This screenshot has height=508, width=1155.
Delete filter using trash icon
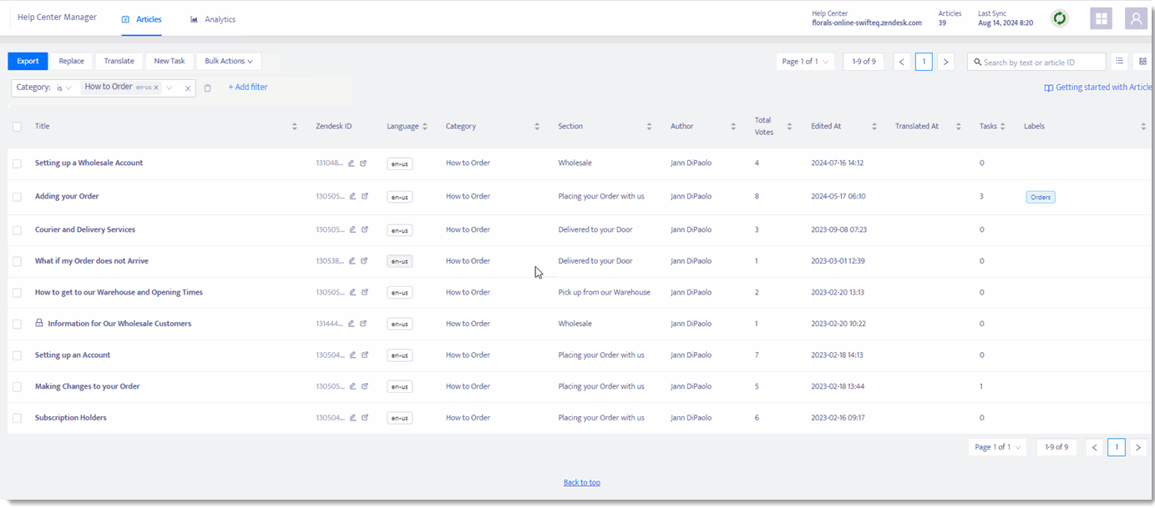[x=208, y=88]
